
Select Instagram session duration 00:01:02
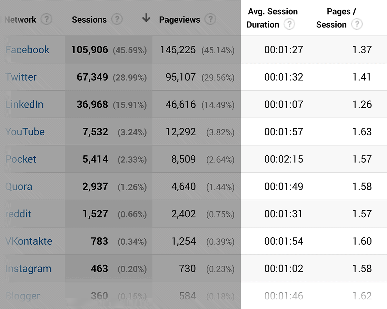(283, 269)
